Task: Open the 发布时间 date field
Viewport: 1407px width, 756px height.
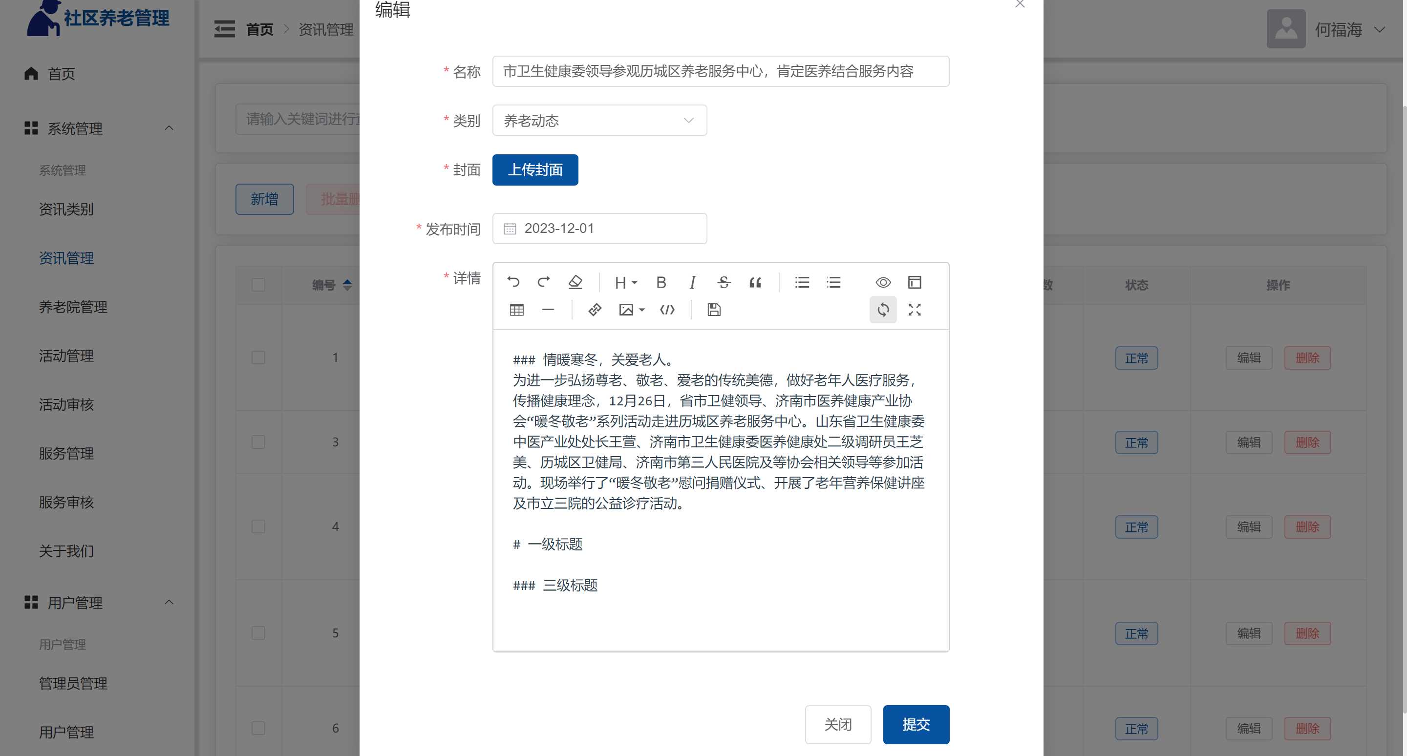Action: [599, 228]
